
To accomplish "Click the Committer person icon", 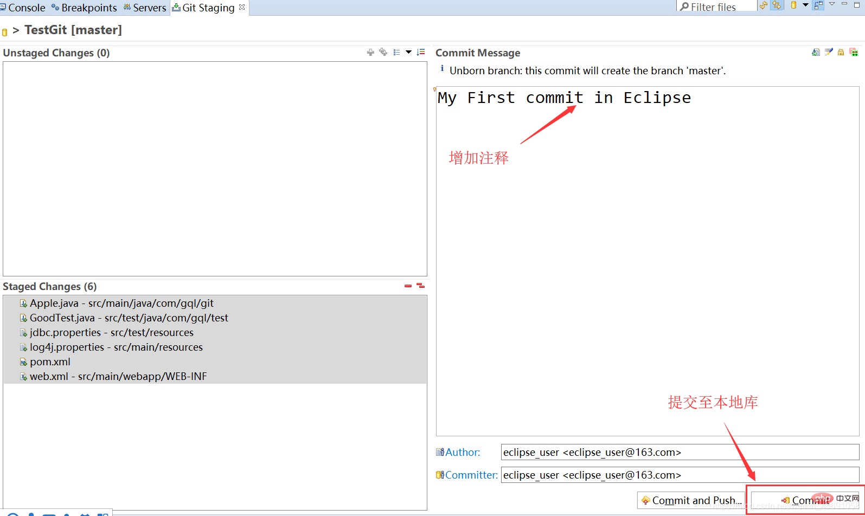I will (440, 475).
